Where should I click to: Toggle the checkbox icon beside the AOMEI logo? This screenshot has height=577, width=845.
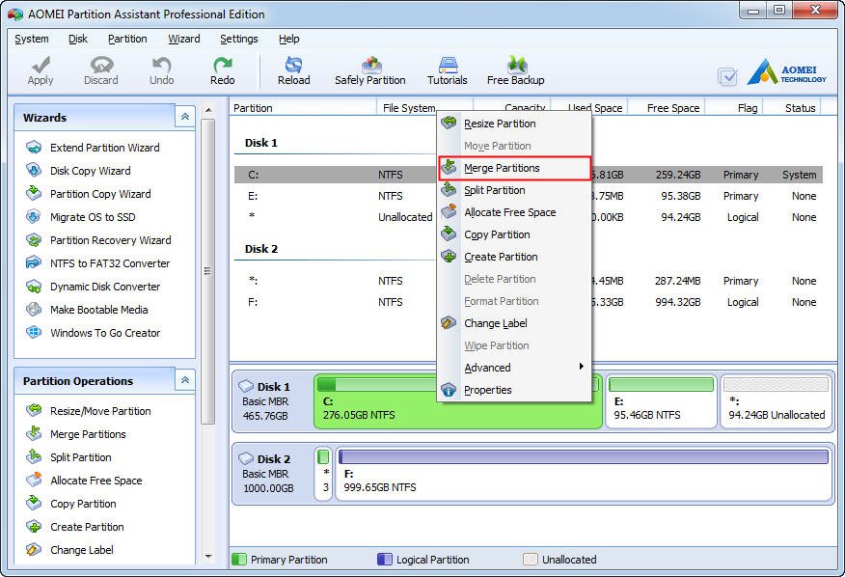pos(727,76)
